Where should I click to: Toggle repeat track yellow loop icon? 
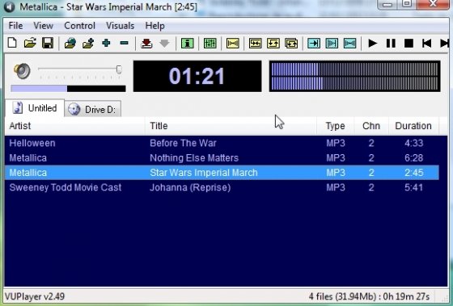point(273,44)
